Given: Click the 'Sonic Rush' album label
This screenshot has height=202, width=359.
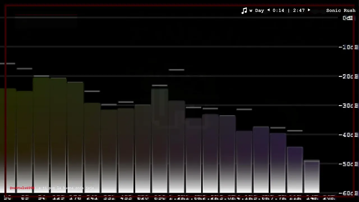Looking at the screenshot, I should pyautogui.click(x=341, y=10).
